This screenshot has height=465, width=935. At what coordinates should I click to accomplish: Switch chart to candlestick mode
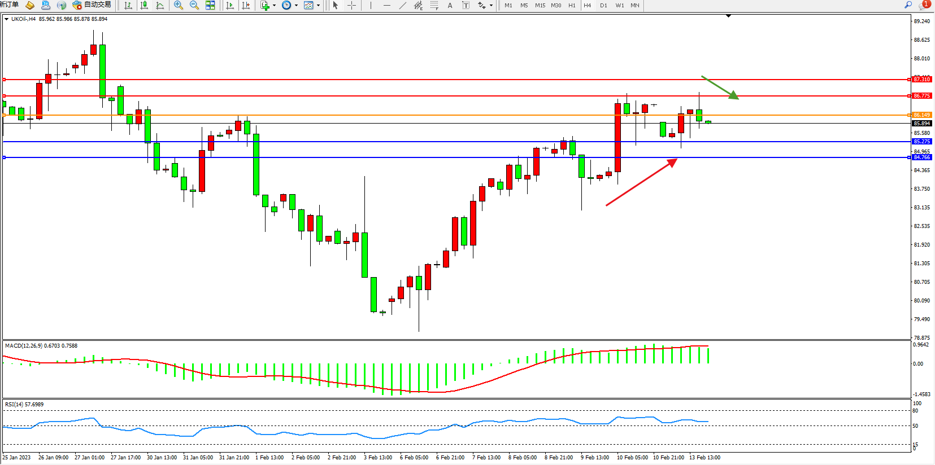(144, 5)
